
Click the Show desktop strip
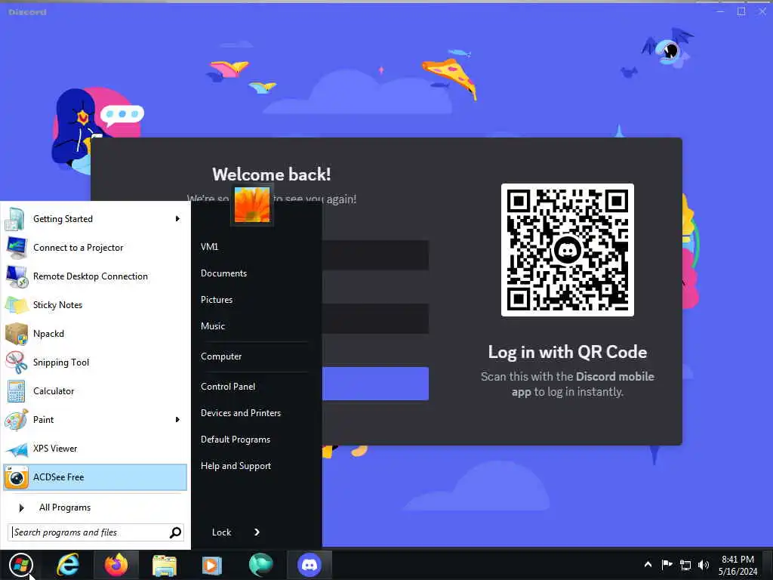(768, 565)
